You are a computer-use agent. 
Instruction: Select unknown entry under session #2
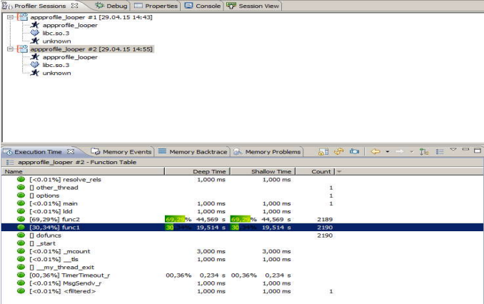(x=56, y=73)
